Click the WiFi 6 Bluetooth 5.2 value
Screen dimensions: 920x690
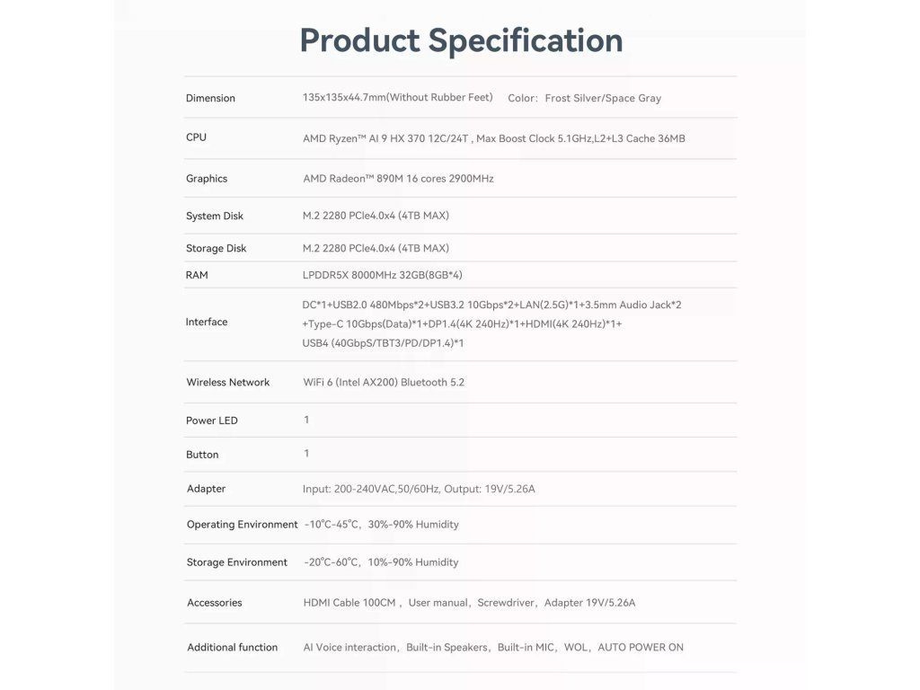tap(384, 383)
